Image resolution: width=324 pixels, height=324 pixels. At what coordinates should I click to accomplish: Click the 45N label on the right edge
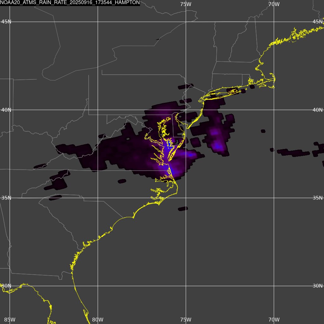click(x=318, y=22)
